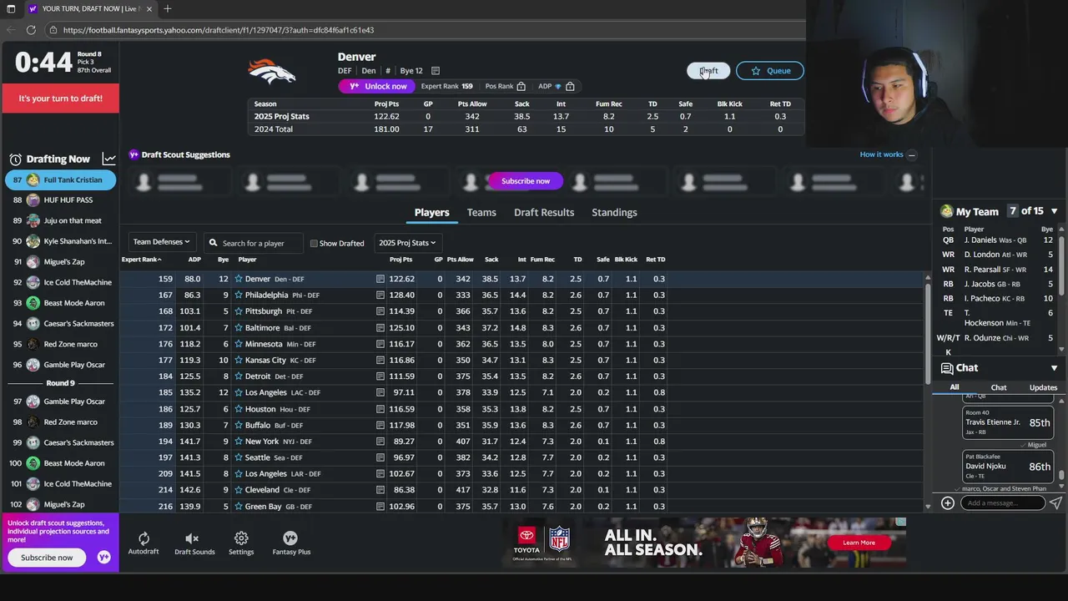Toggle star for Pittsburgh DEF
The height and width of the screenshot is (601, 1068).
pyautogui.click(x=238, y=311)
